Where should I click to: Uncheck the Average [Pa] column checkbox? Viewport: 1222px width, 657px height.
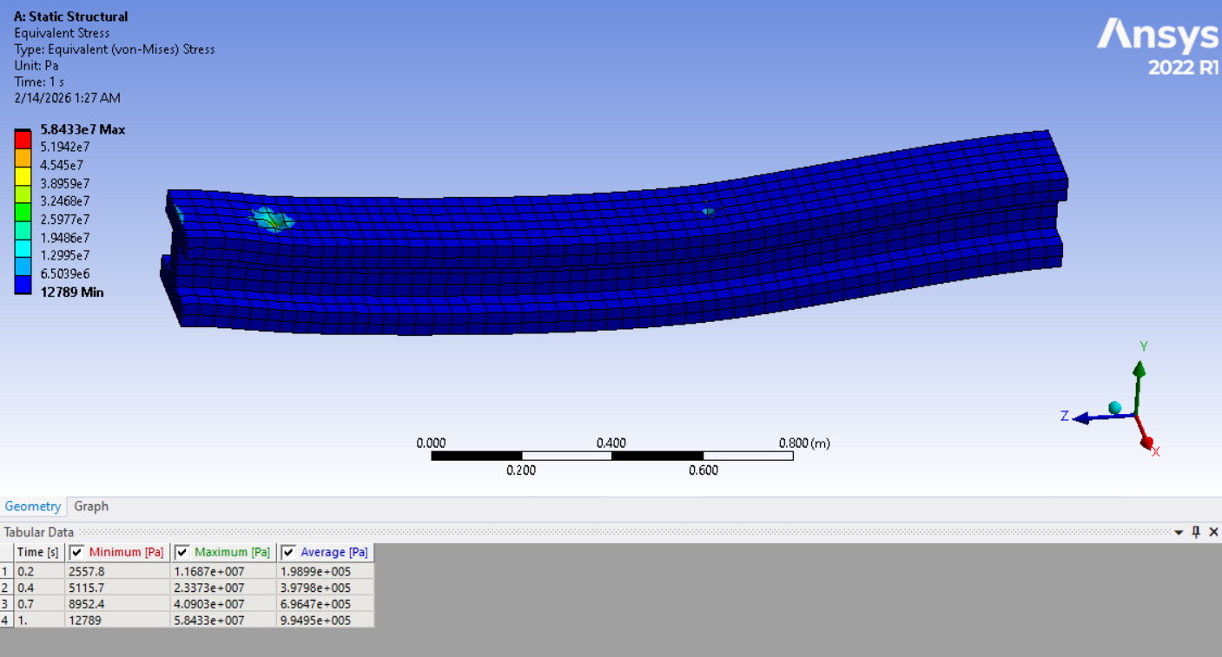point(287,552)
